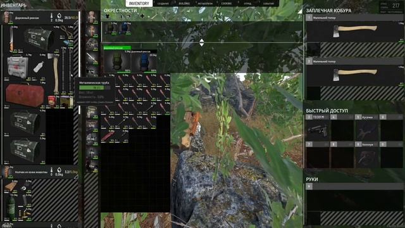The image size is (405, 228).
Task: Select the white plastic bottle item
Action: [x=39, y=67]
